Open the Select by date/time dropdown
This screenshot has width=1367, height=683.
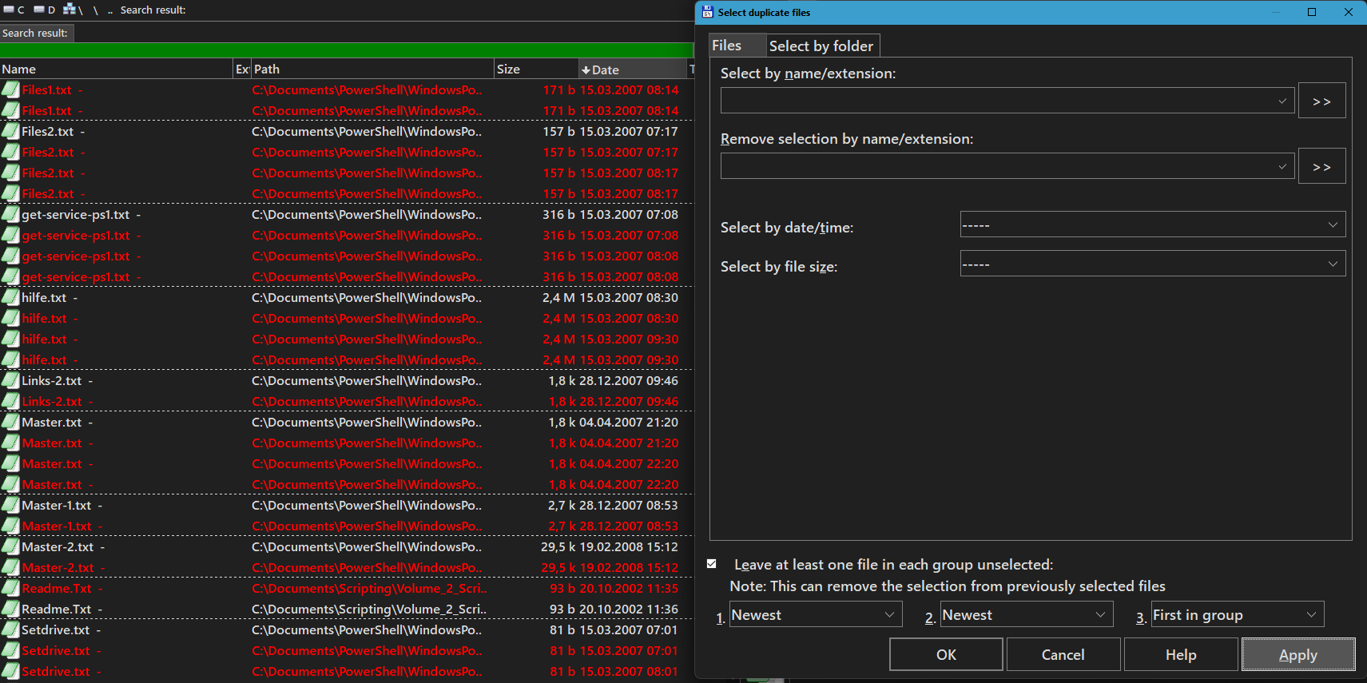click(1152, 224)
